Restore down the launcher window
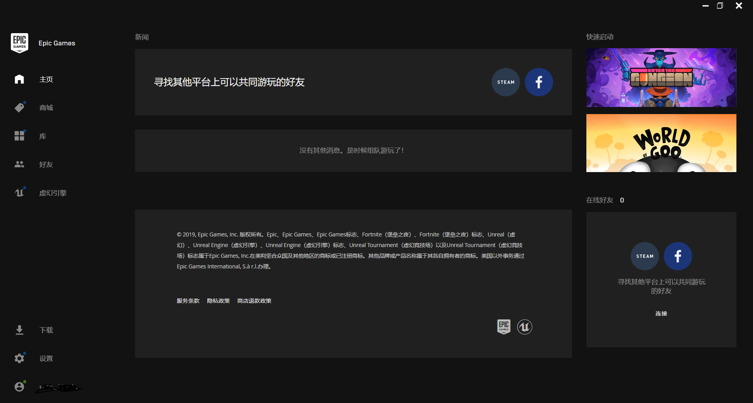 click(x=720, y=6)
